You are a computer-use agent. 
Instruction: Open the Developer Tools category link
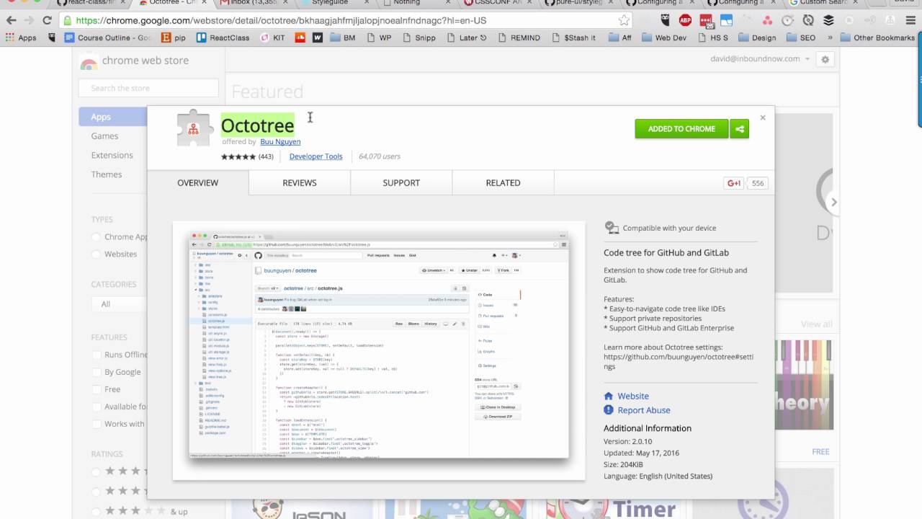pos(315,156)
